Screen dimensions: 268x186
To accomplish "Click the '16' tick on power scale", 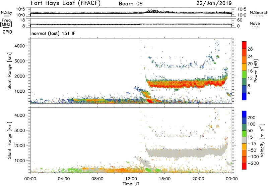I will point(250,71).
